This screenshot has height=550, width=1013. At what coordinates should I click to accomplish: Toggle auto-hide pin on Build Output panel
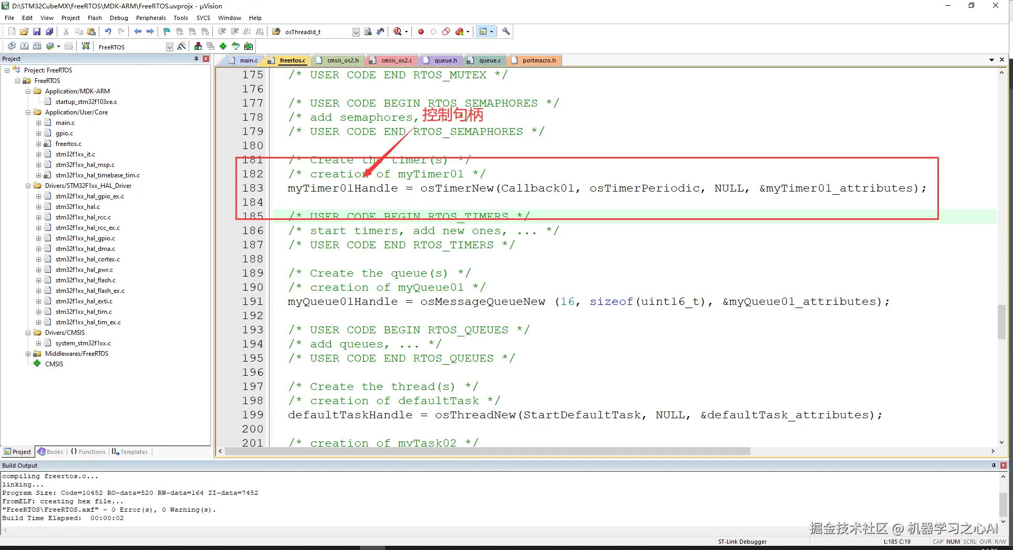(x=994, y=466)
